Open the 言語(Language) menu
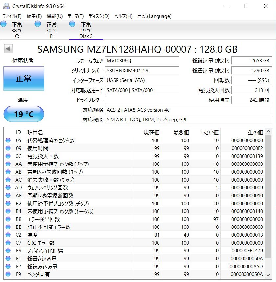The width and height of the screenshot is (276, 282). tap(154, 16)
